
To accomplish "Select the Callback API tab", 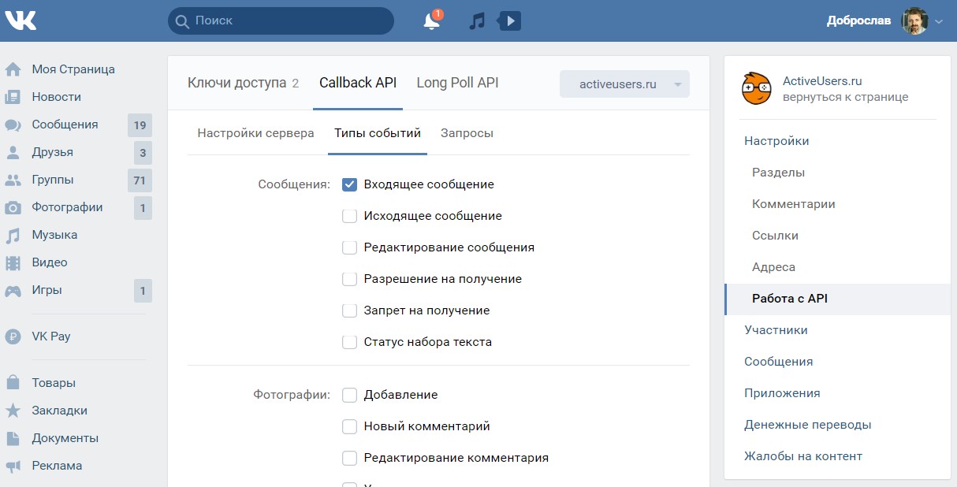I will (x=358, y=83).
